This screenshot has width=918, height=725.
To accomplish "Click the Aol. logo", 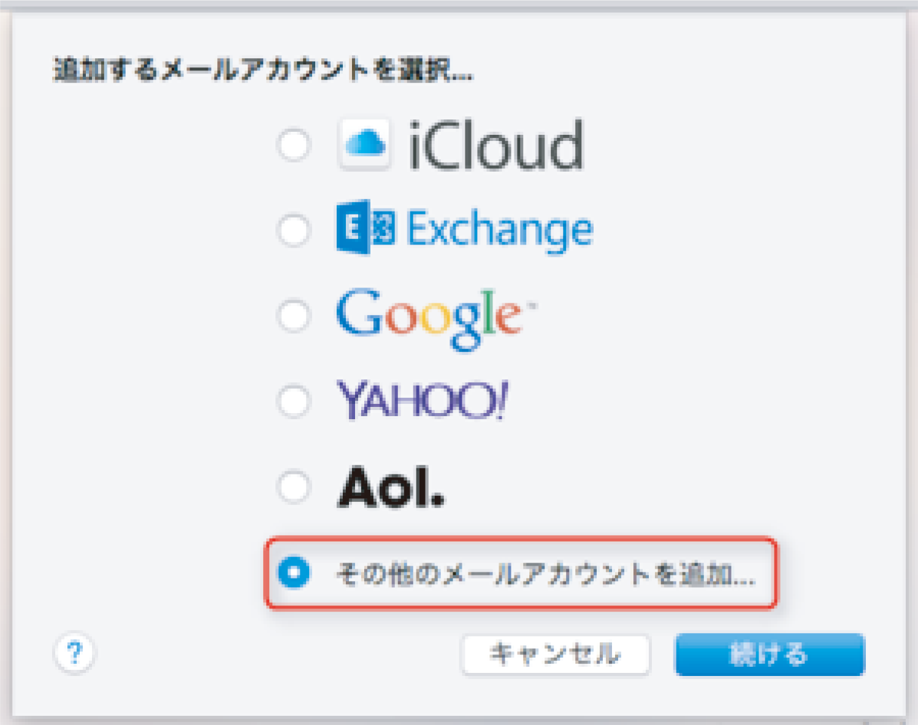I will 391,488.
